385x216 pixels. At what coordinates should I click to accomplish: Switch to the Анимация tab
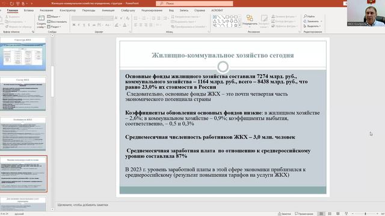tap(108, 10)
